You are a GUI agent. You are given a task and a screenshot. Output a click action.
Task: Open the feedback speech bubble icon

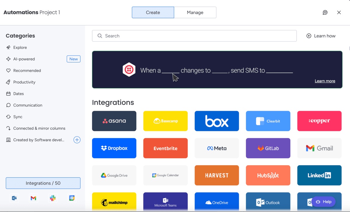click(325, 13)
